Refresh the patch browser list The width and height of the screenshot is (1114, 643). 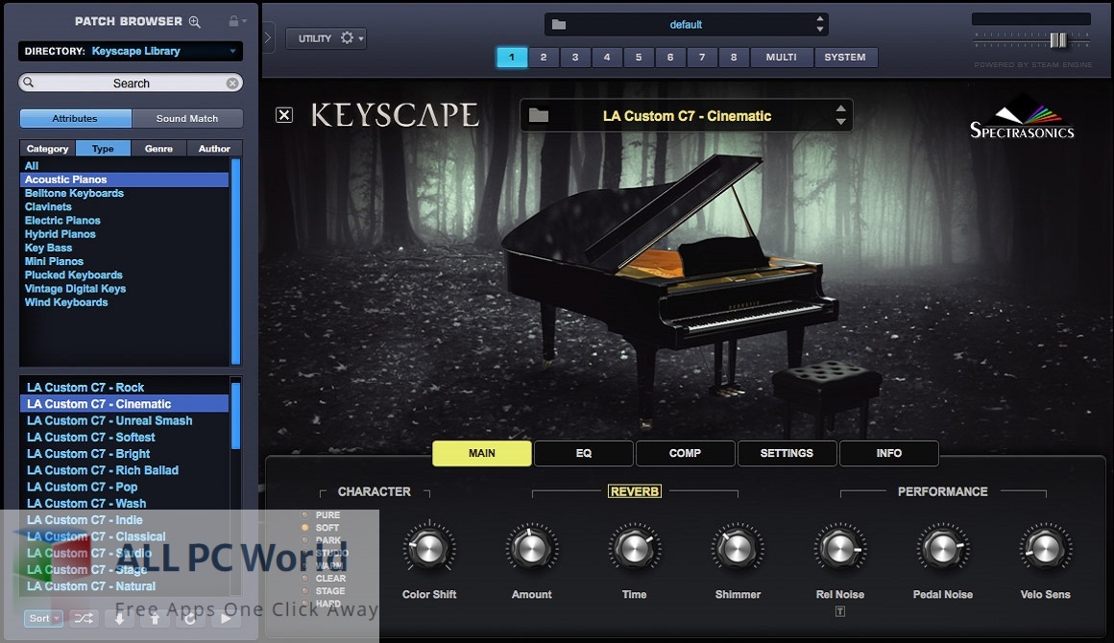(190, 618)
